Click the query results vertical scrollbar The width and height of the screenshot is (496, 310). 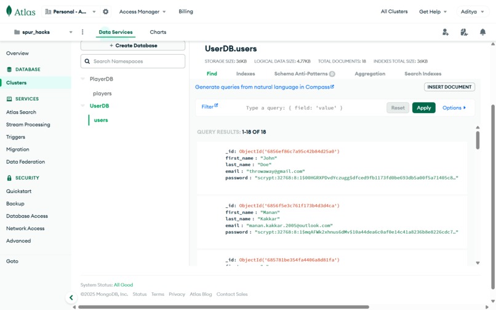tap(478, 140)
